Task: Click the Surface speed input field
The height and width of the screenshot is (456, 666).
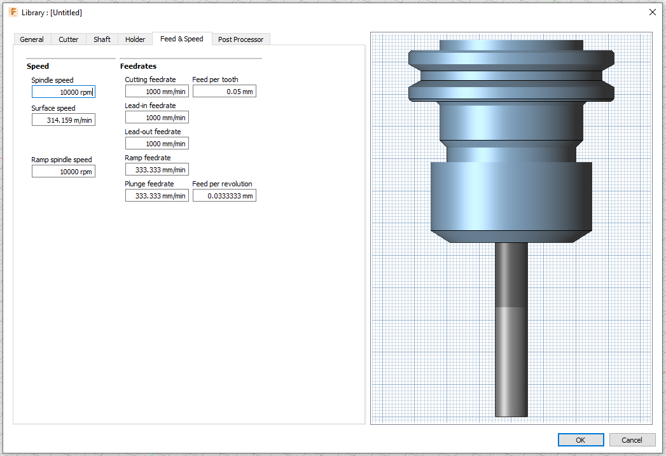Action: (63, 120)
